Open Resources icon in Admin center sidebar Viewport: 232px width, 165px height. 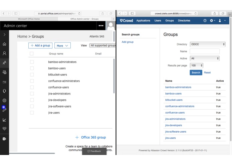point(4,72)
